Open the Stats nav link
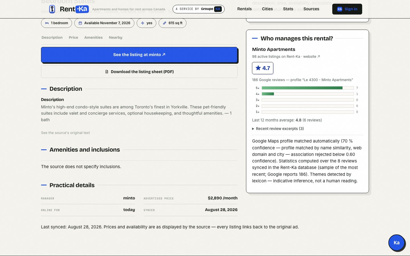 tap(288, 9)
